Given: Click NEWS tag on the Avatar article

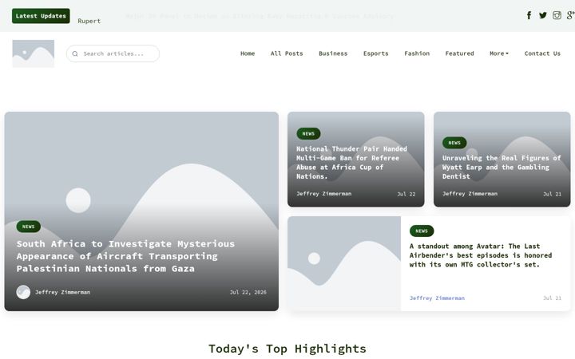Looking at the screenshot, I should (422, 231).
